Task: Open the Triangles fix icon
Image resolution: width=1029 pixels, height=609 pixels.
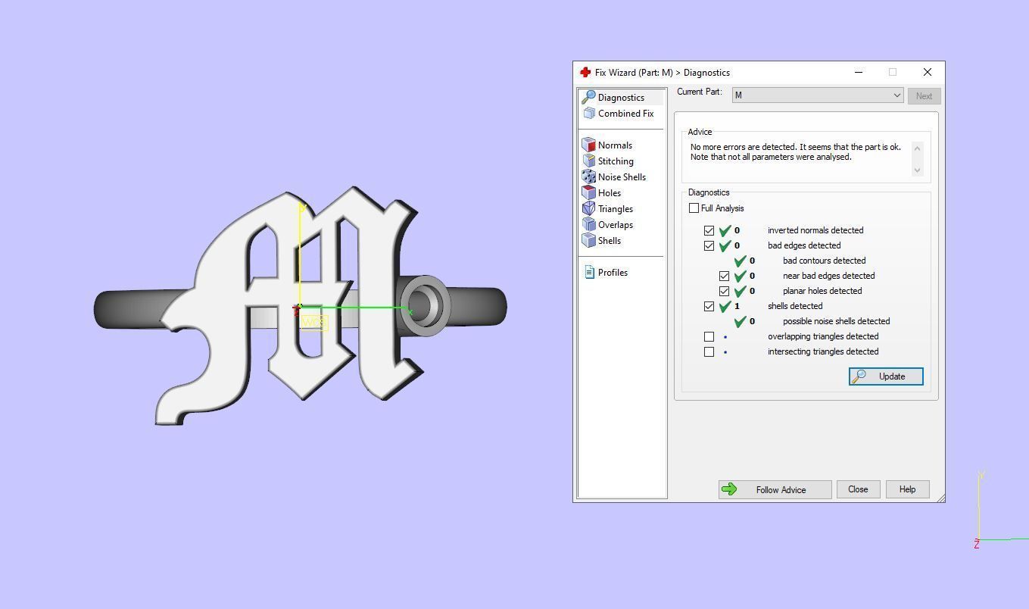Action: pyautogui.click(x=589, y=208)
